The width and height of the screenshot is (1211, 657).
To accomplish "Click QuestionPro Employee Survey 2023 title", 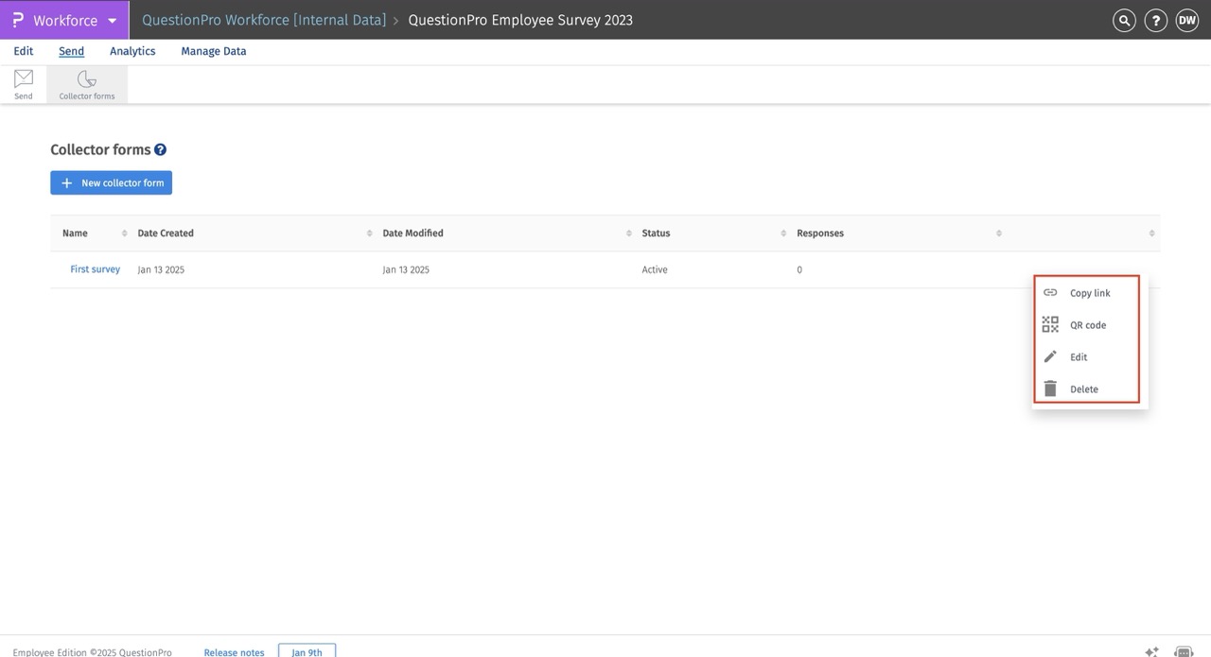I will tap(520, 20).
